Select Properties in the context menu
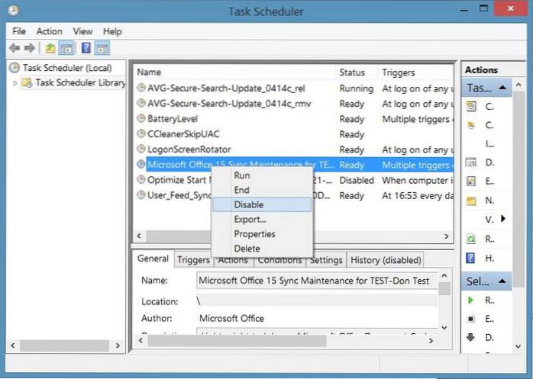Image resolution: width=533 pixels, height=379 pixels. point(254,234)
